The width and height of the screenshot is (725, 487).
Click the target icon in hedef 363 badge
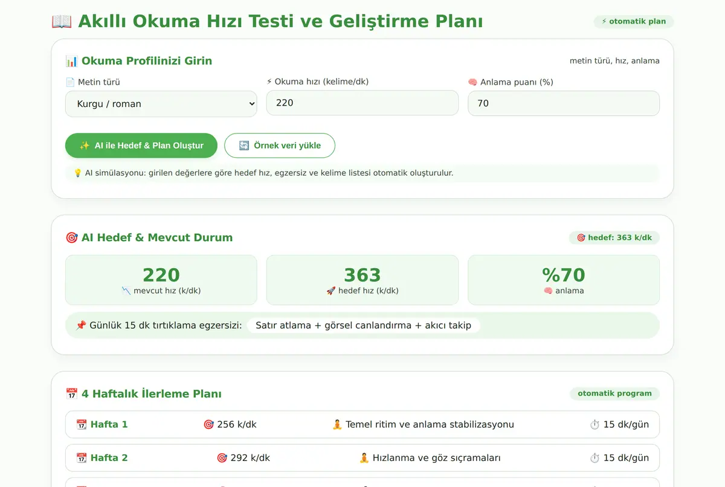coord(581,238)
